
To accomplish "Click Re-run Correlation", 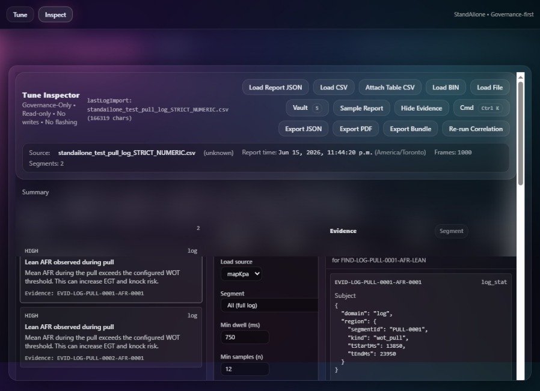I will (x=476, y=129).
